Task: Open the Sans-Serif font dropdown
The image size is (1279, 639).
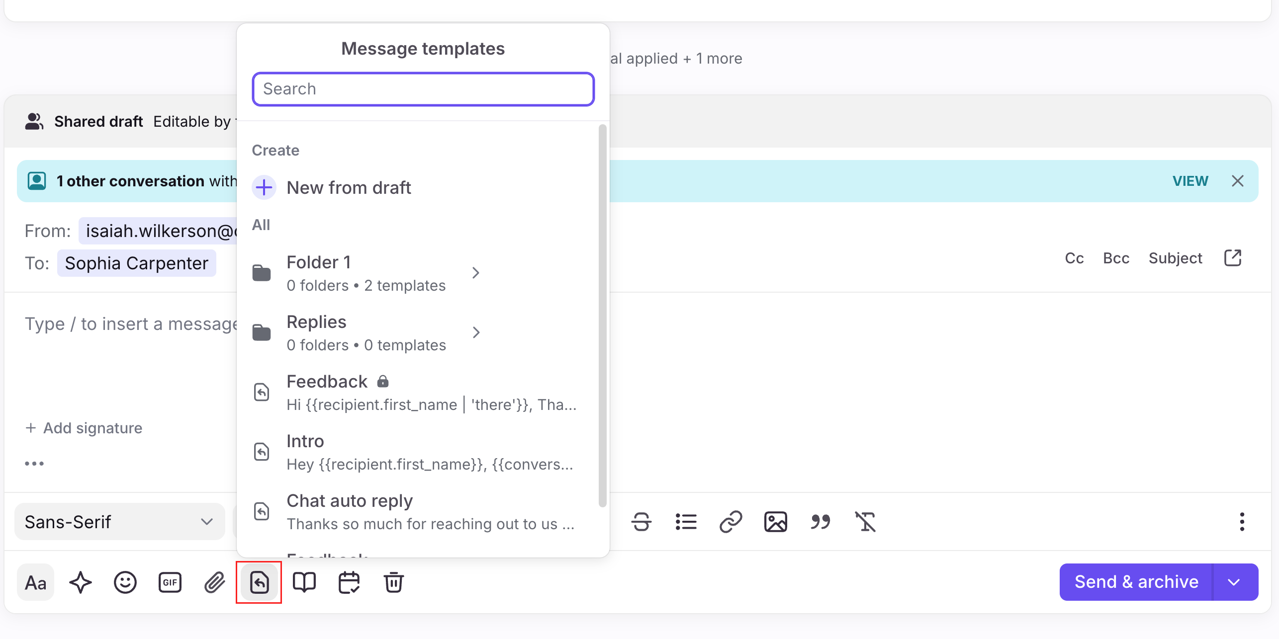Action: [119, 522]
